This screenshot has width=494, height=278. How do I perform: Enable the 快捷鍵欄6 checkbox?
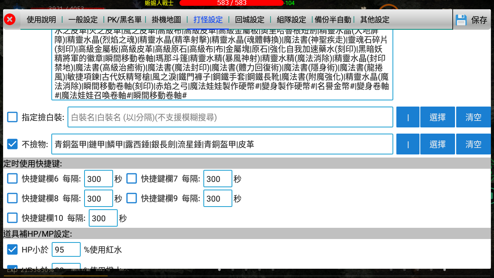(12, 178)
